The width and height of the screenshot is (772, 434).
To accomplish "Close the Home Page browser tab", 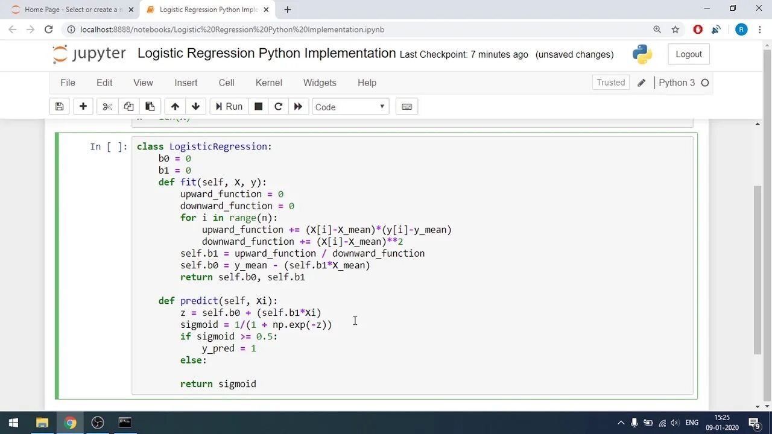I will (x=131, y=10).
